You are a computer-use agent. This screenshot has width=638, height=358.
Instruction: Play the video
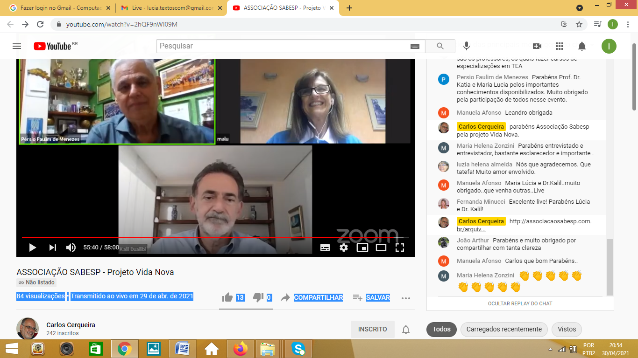pyautogui.click(x=32, y=248)
